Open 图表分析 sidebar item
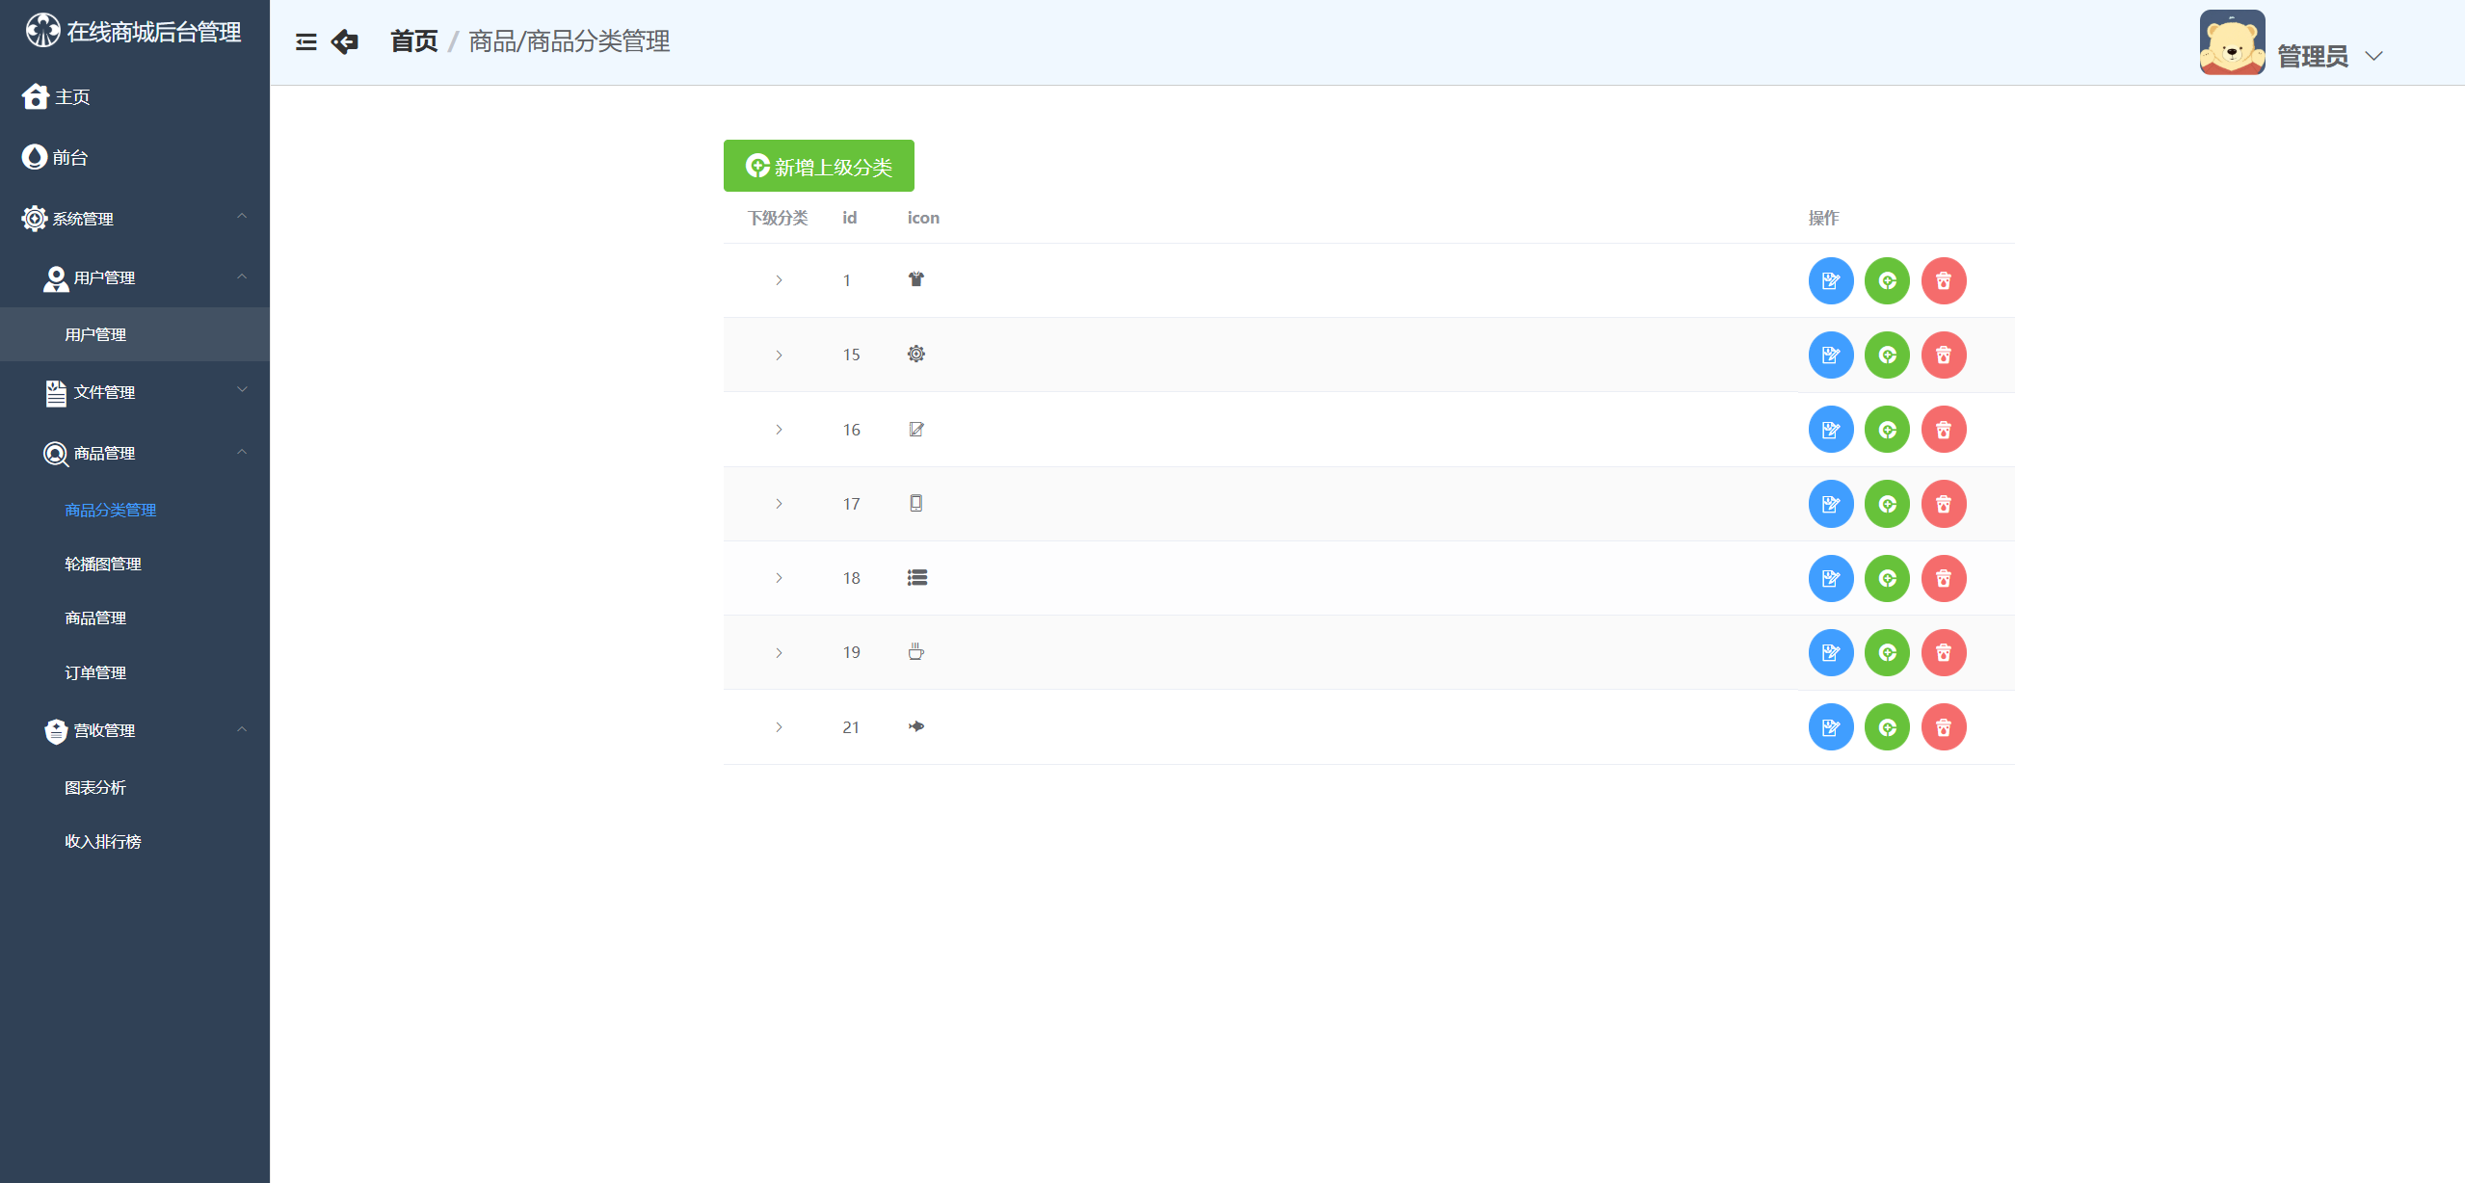Viewport: 2465px width, 1183px height. tap(95, 787)
